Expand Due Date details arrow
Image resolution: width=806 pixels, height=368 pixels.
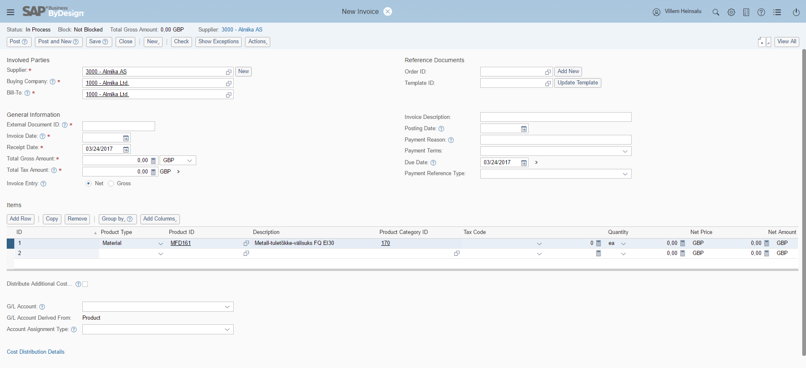coord(536,163)
